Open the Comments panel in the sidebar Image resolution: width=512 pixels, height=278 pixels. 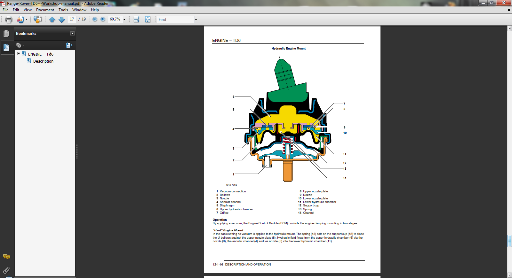point(6,257)
